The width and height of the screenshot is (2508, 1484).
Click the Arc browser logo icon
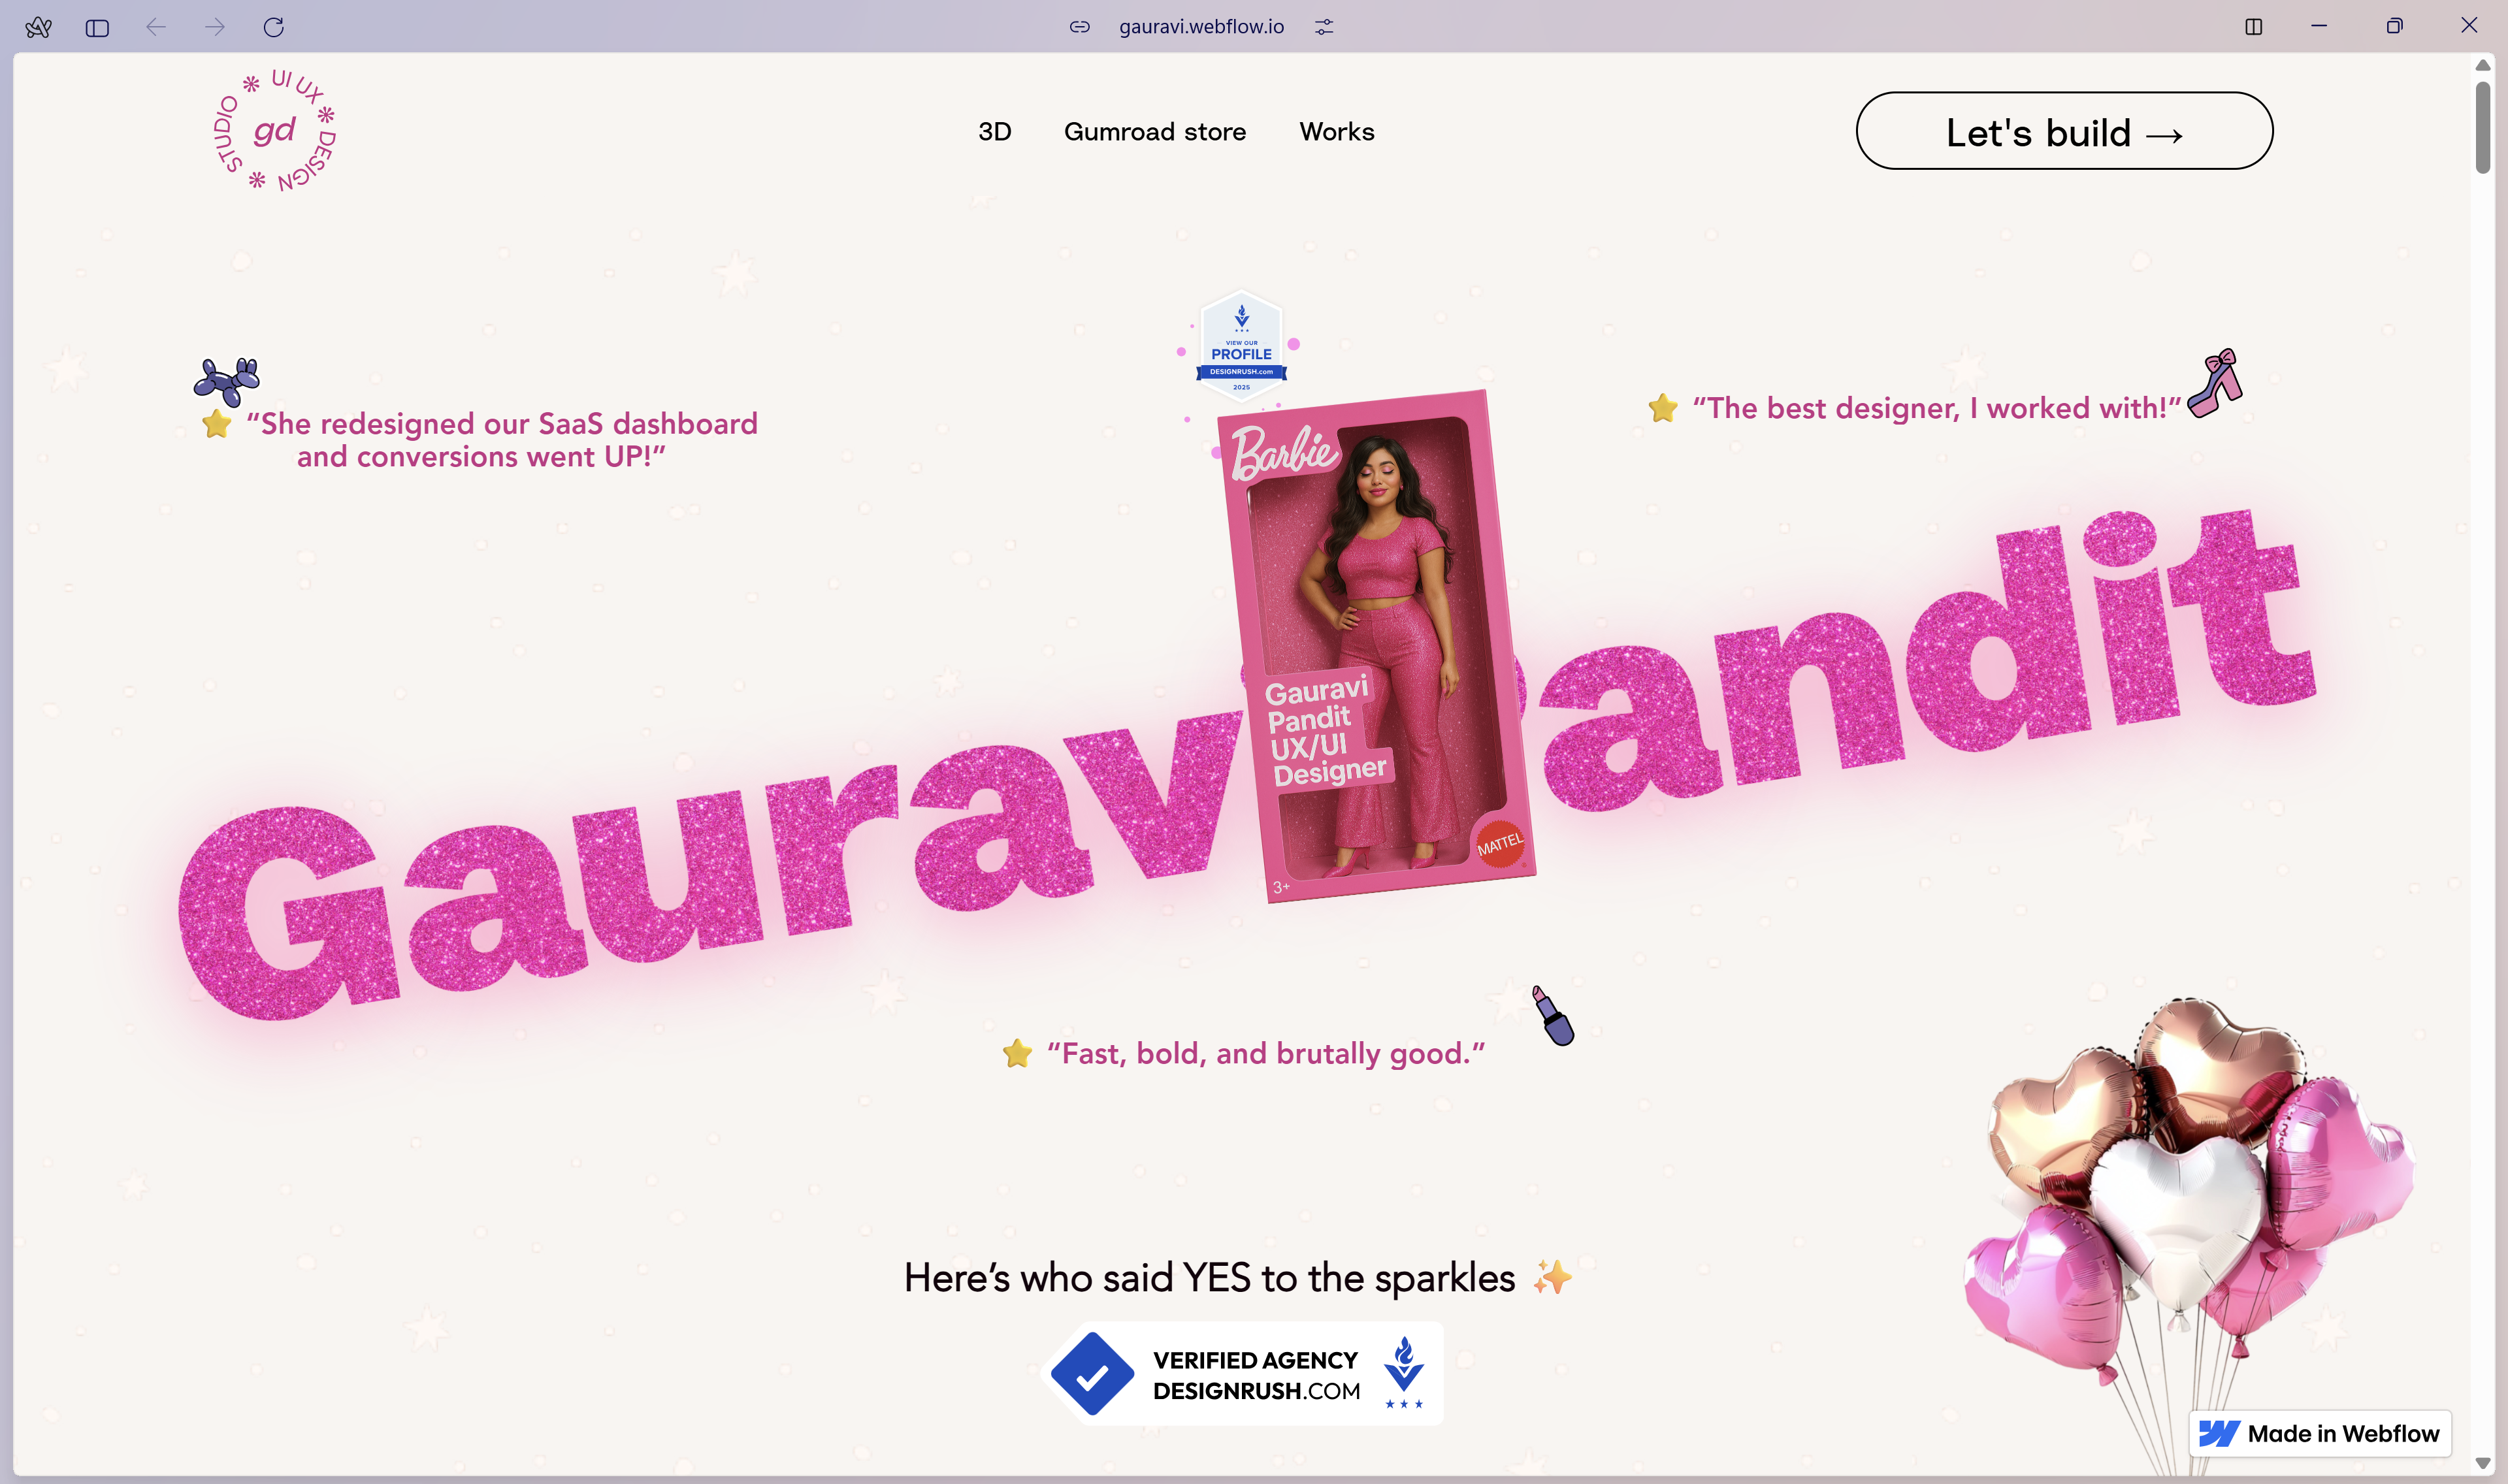38,27
